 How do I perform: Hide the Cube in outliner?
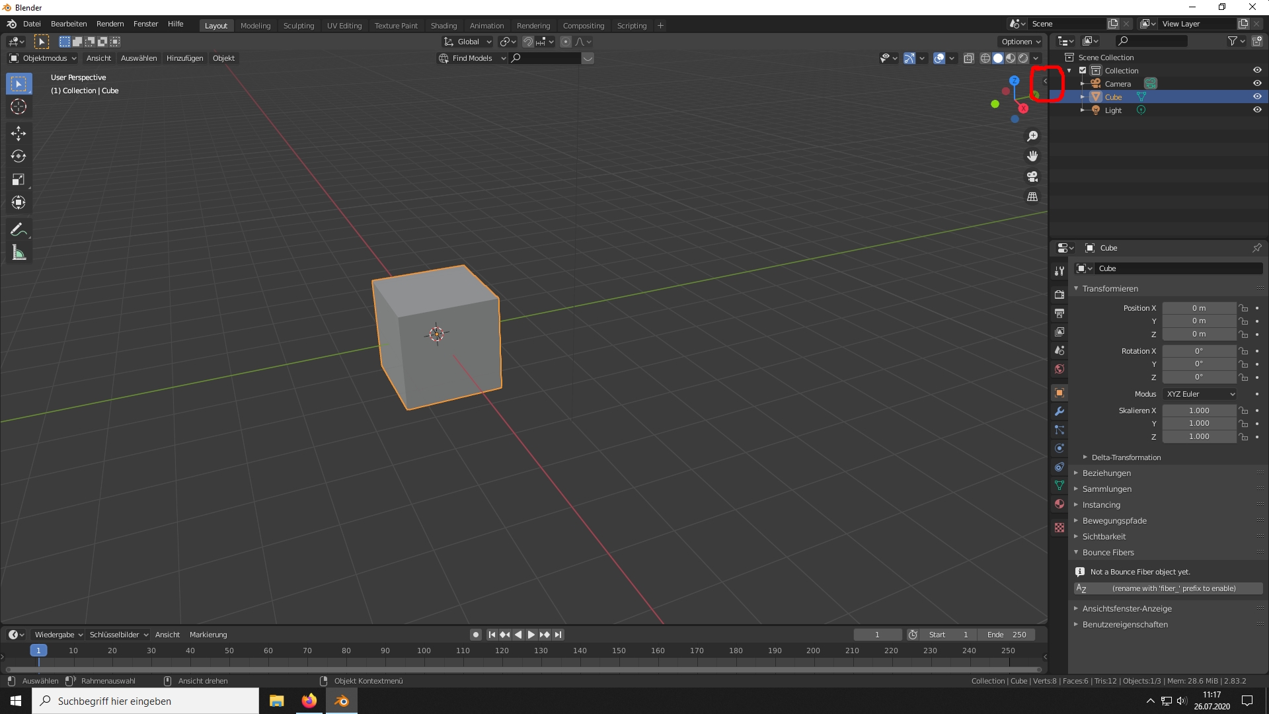(1257, 97)
